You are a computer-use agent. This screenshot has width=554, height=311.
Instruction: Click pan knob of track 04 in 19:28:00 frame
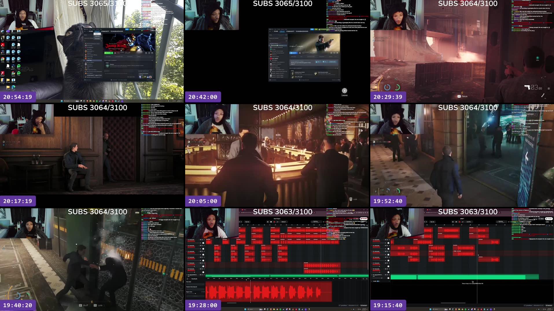(x=203, y=249)
